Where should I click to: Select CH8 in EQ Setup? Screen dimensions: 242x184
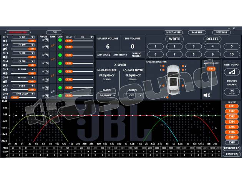pos(232,143)
